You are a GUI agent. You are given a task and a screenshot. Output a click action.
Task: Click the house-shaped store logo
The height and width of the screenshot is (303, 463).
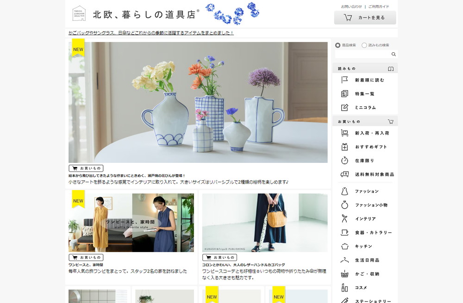(79, 13)
